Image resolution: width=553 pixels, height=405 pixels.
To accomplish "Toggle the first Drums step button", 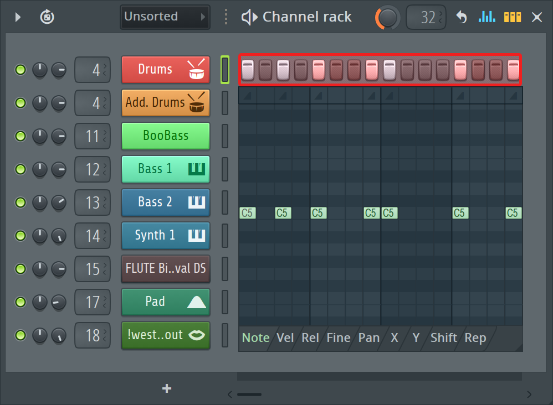I will pyautogui.click(x=248, y=69).
